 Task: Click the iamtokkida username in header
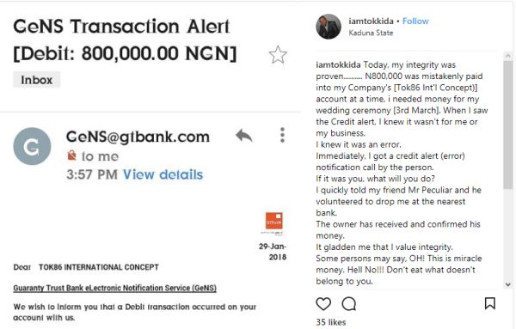click(371, 21)
